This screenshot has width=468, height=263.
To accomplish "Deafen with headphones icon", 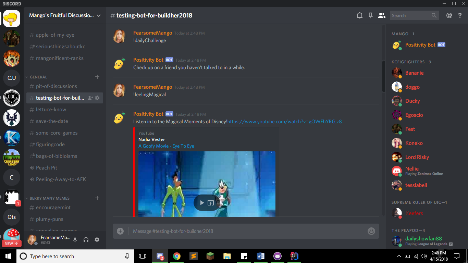I will point(86,240).
